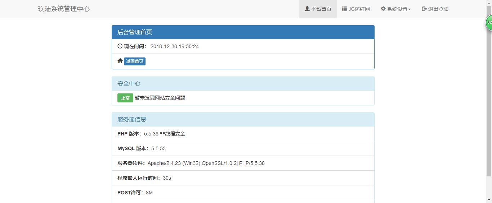This screenshot has height=203, width=492.
Task: Click the 程序最大运行时间 30s row
Action: 243,178
